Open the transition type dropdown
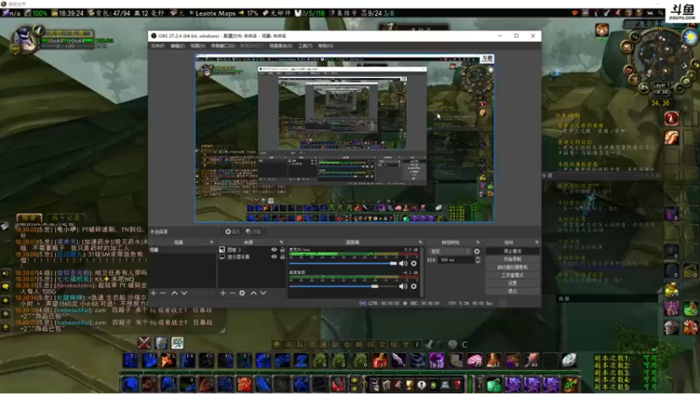 coord(450,251)
